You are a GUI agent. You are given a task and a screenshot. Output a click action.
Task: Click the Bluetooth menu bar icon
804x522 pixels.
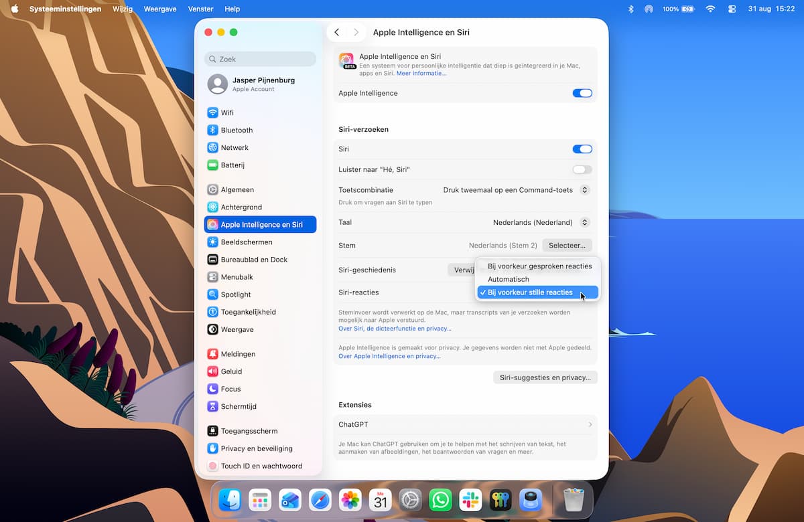point(630,9)
